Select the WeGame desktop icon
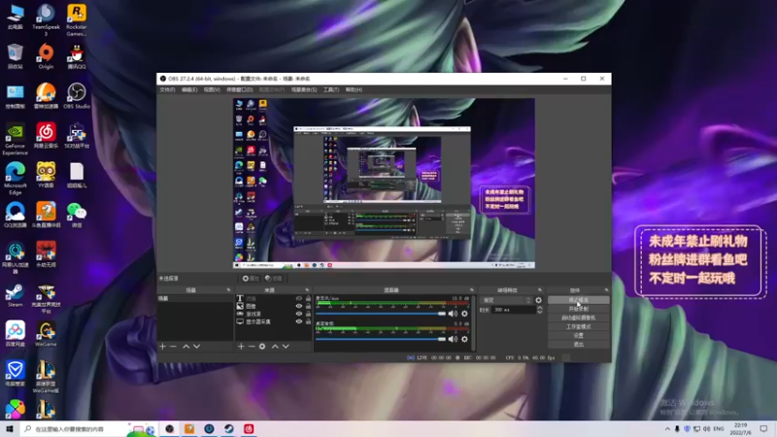This screenshot has height=437, width=777. coord(46,334)
